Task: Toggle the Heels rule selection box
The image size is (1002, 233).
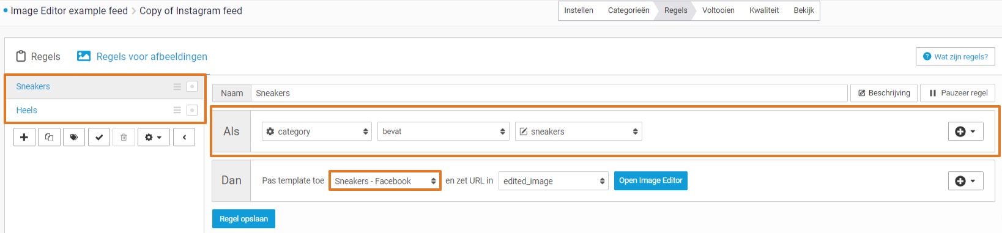Action: pyautogui.click(x=192, y=110)
